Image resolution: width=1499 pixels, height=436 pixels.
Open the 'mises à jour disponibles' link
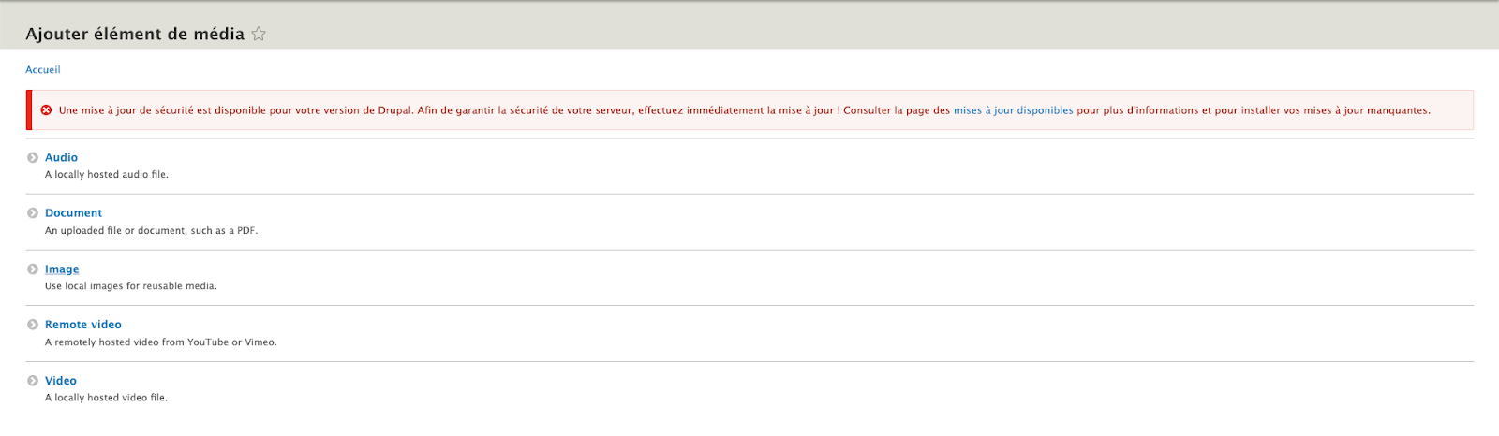pos(1013,110)
